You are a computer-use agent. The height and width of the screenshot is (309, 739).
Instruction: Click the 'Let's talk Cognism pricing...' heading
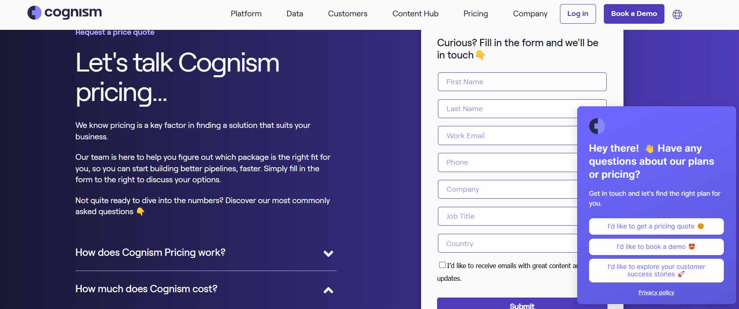point(177,78)
